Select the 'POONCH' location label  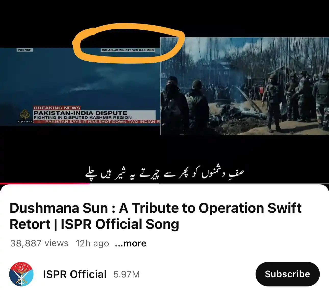pyautogui.click(x=24, y=50)
